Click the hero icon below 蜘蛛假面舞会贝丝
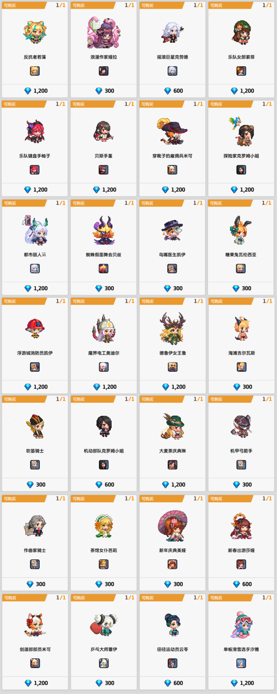The height and width of the screenshot is (694, 277). (x=103, y=268)
